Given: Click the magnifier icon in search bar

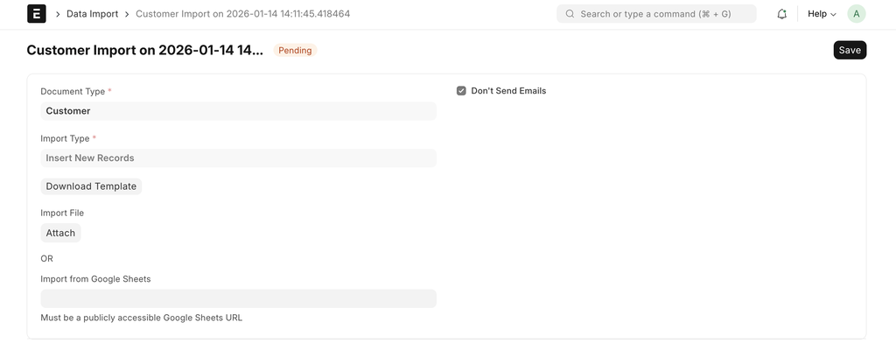Looking at the screenshot, I should (570, 14).
